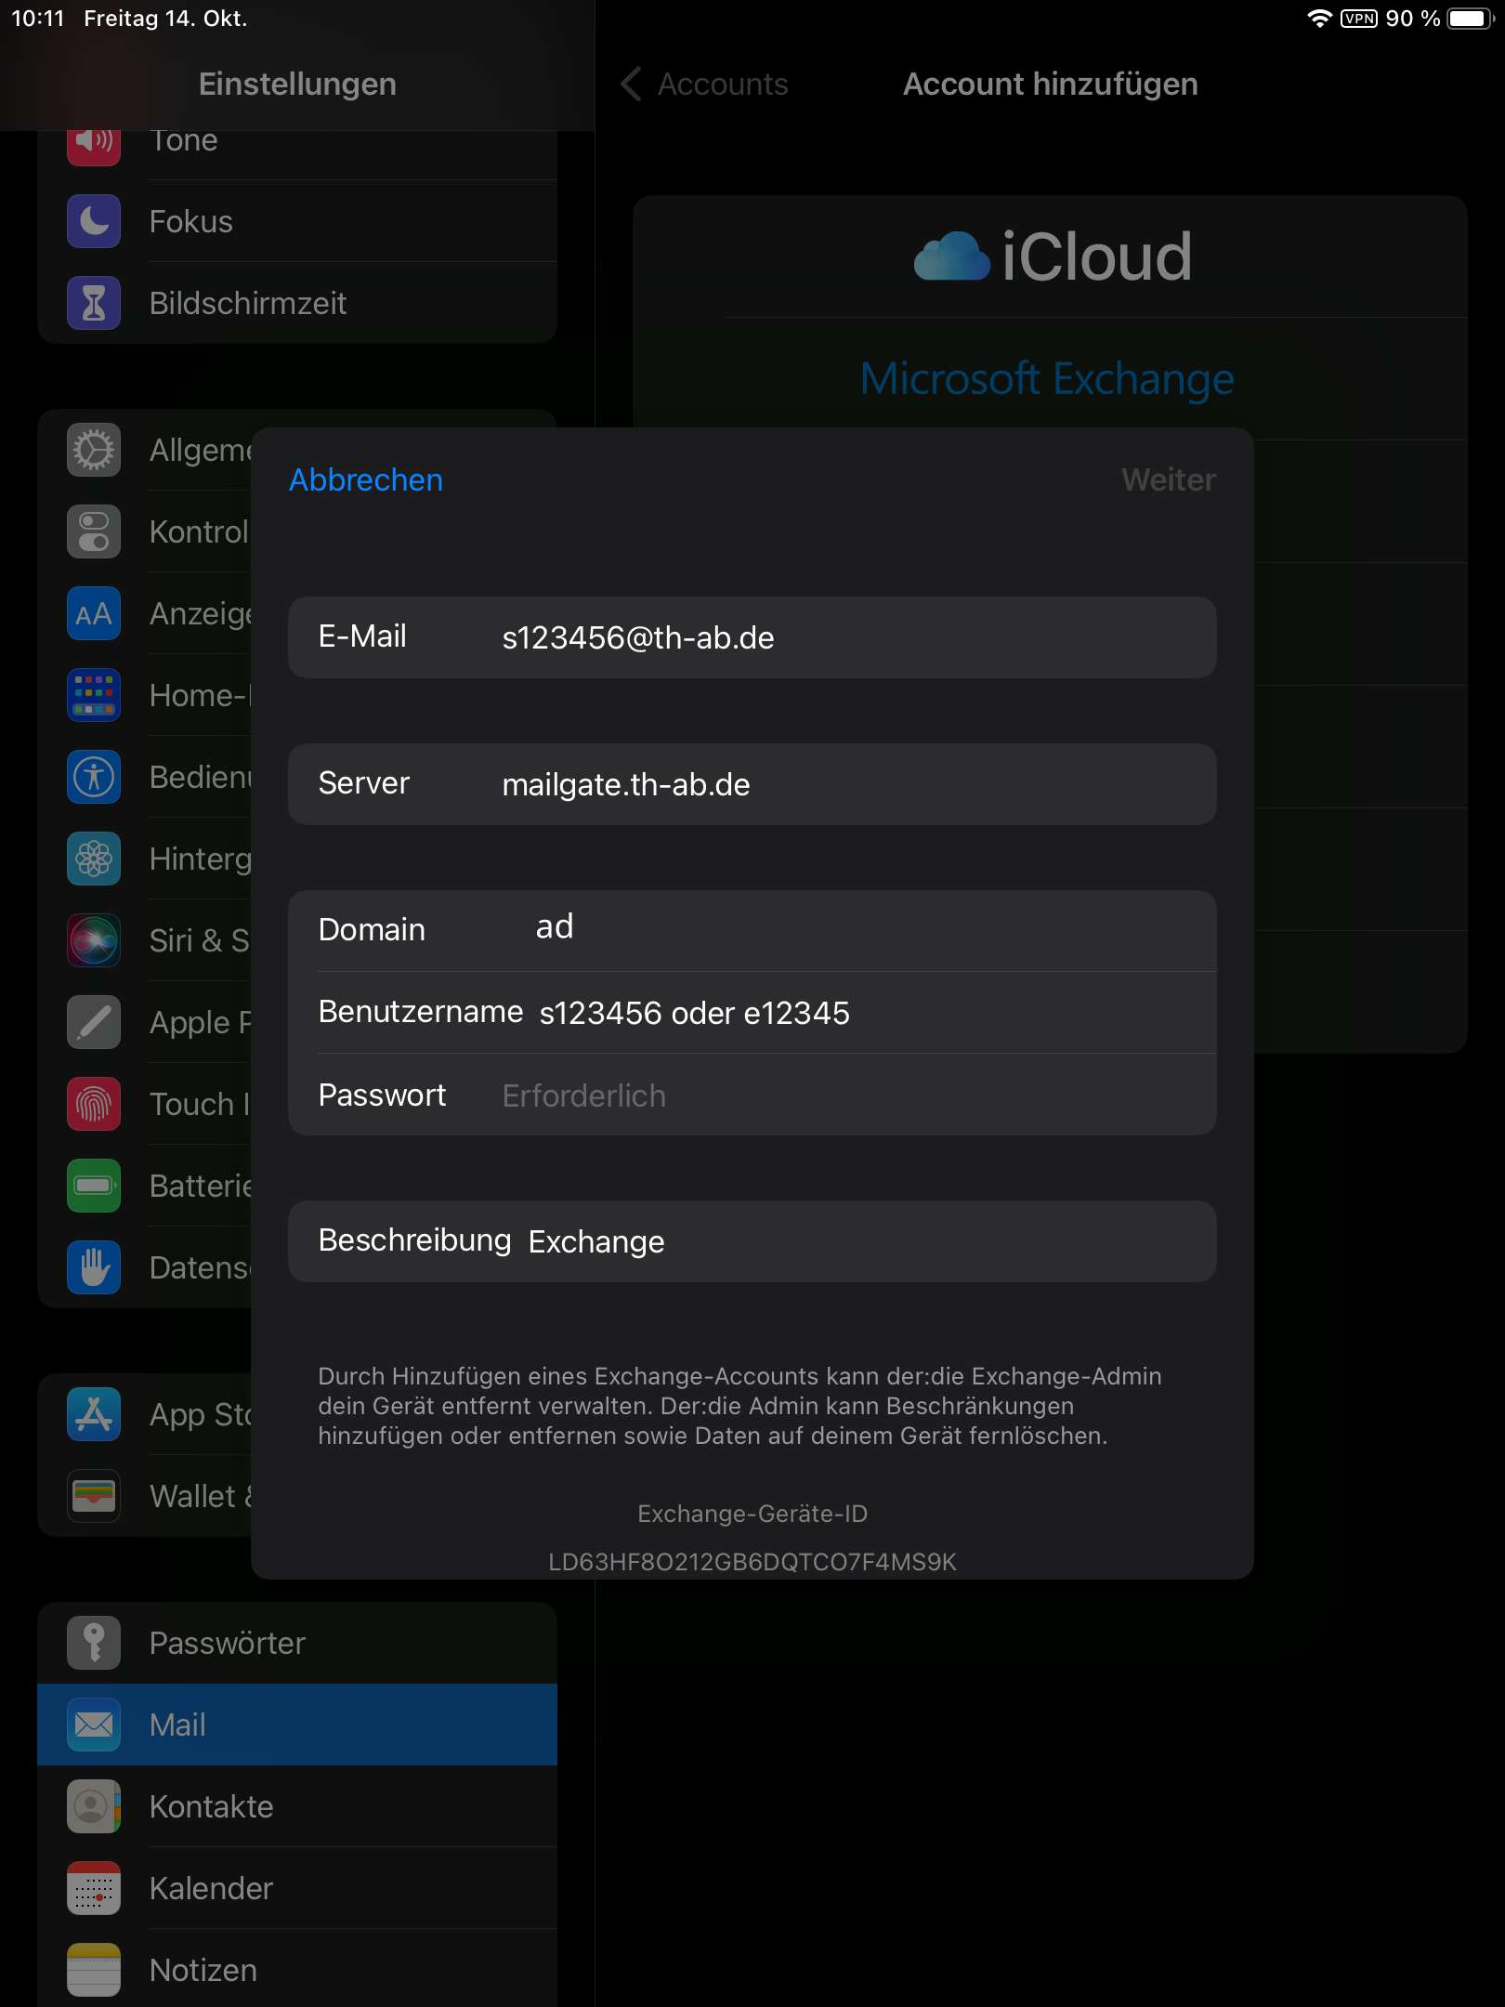Open Fokus settings row
1505x2007 pixels.
coord(297,221)
